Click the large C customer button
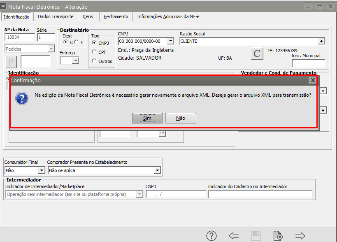 tap(257, 54)
